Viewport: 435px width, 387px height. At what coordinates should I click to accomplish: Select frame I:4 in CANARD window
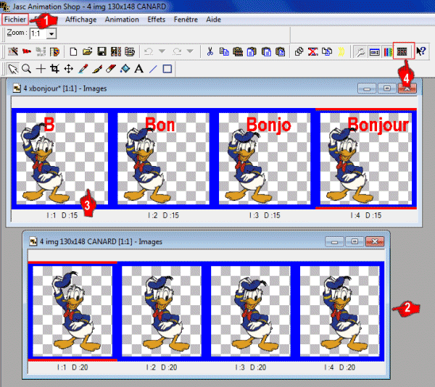coord(339,311)
